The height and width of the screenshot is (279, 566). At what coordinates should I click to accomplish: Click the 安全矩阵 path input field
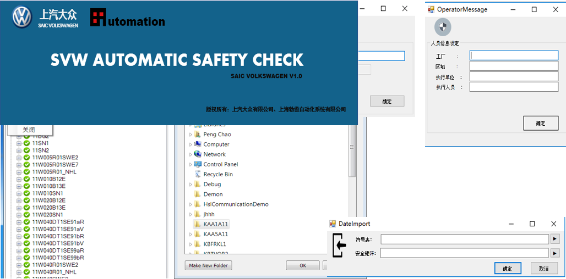click(465, 253)
